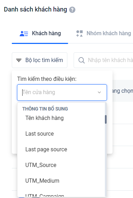The image size is (133, 198).
Task: Collapse condition dropdown using its chevron arrow
Action: (x=99, y=92)
